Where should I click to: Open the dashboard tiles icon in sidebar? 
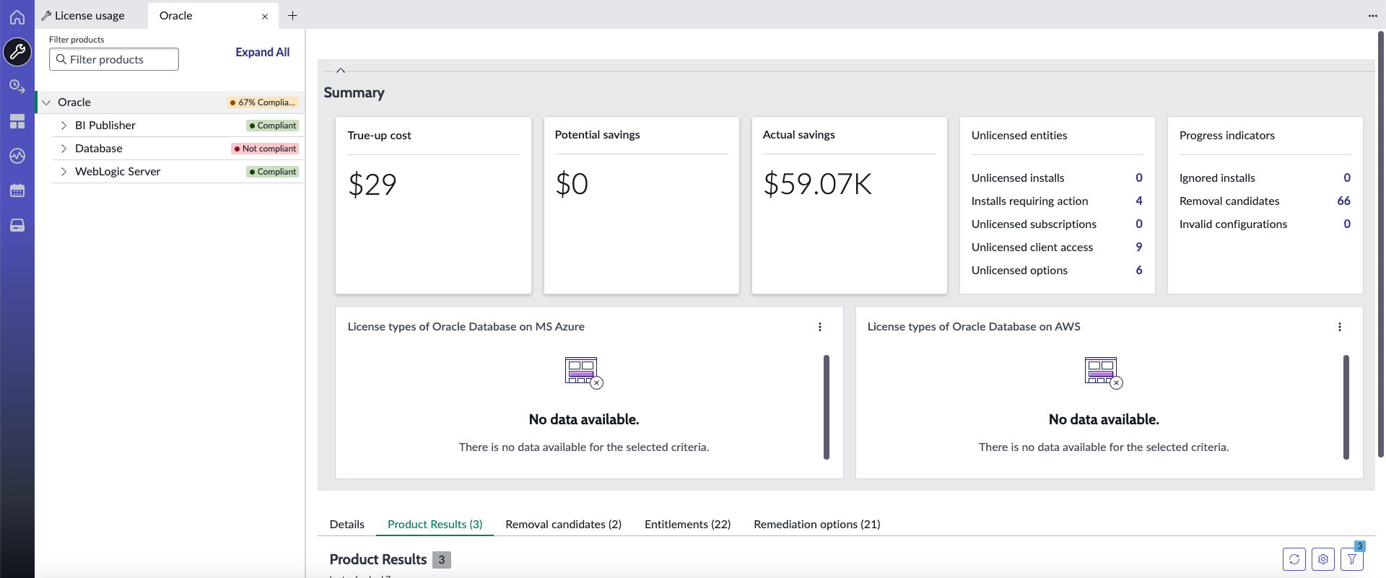(x=17, y=121)
